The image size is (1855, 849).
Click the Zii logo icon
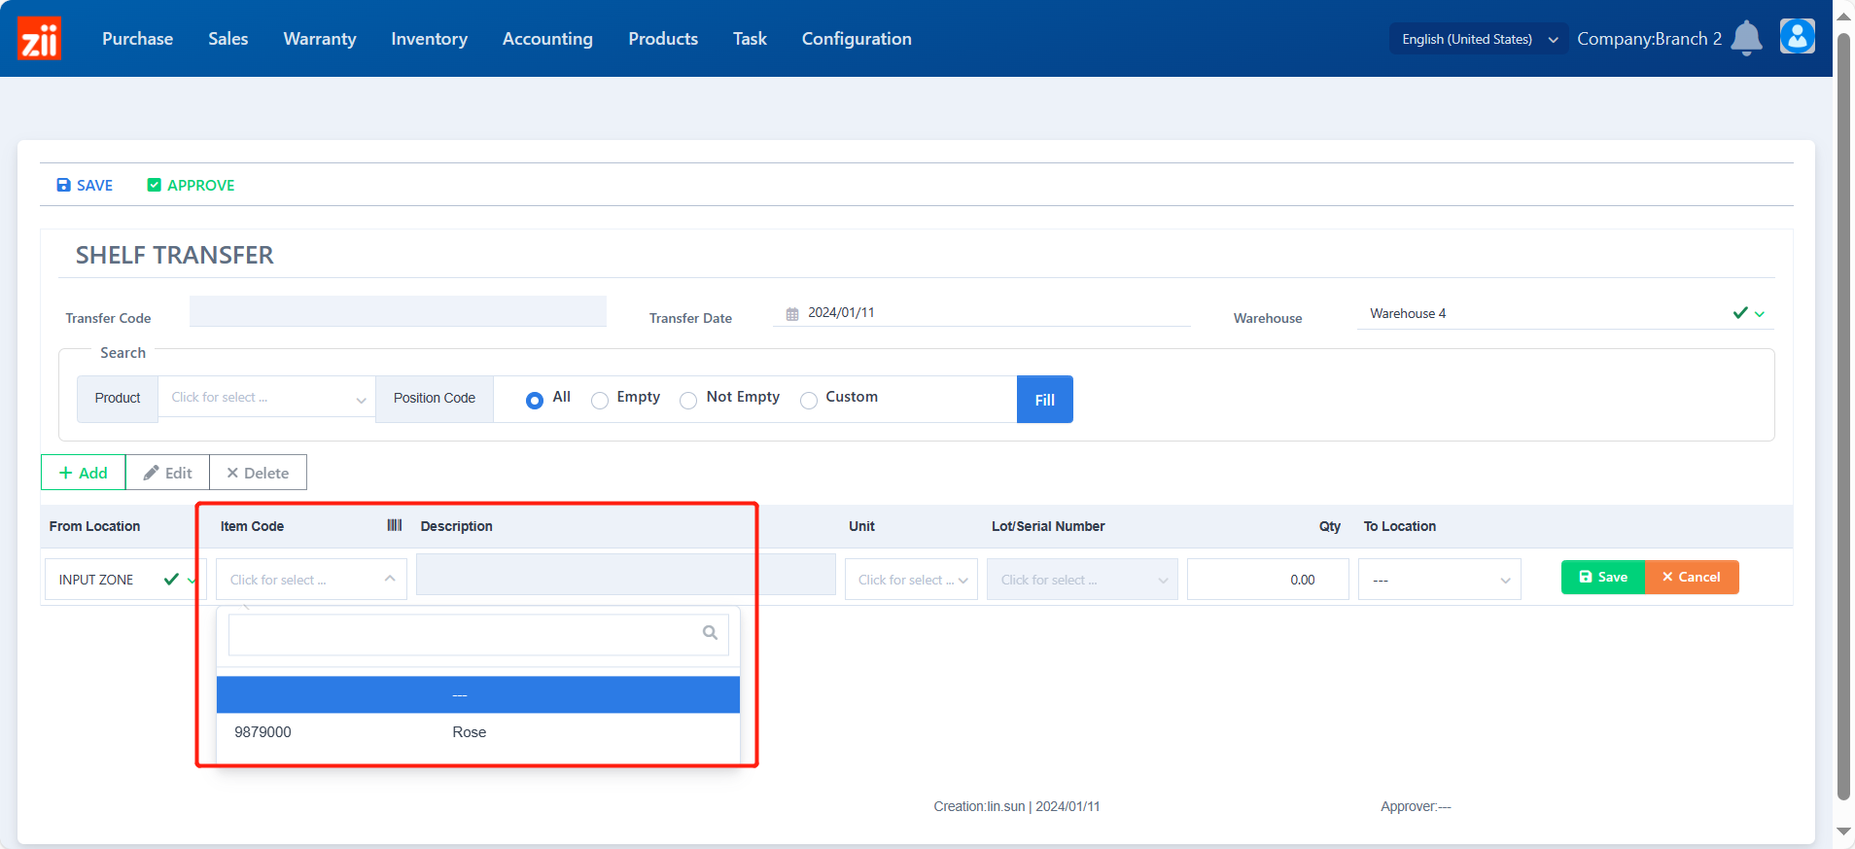pyautogui.click(x=39, y=38)
